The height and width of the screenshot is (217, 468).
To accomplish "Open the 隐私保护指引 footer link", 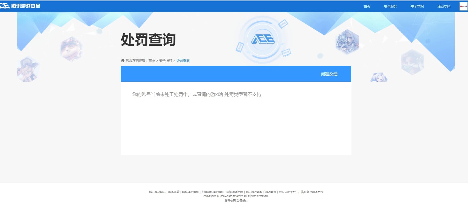I will 190,192.
